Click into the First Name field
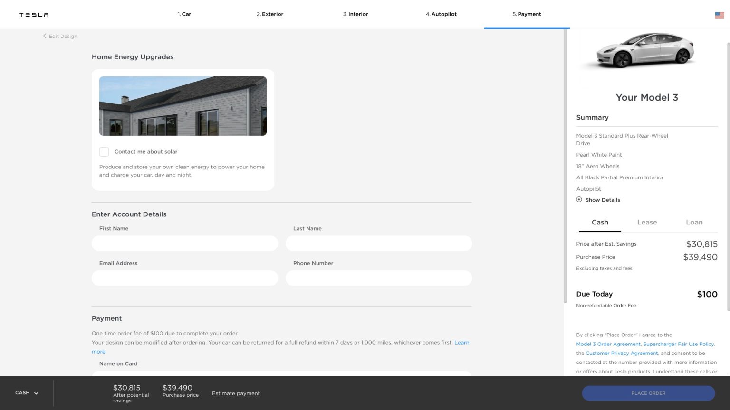This screenshot has height=410, width=730. (x=184, y=243)
